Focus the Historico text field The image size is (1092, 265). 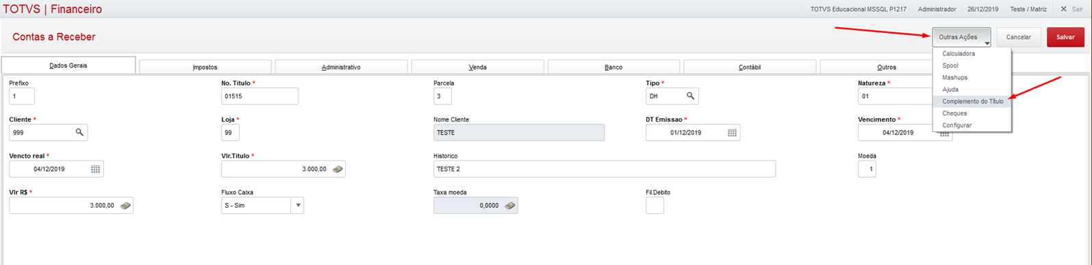coord(605,169)
